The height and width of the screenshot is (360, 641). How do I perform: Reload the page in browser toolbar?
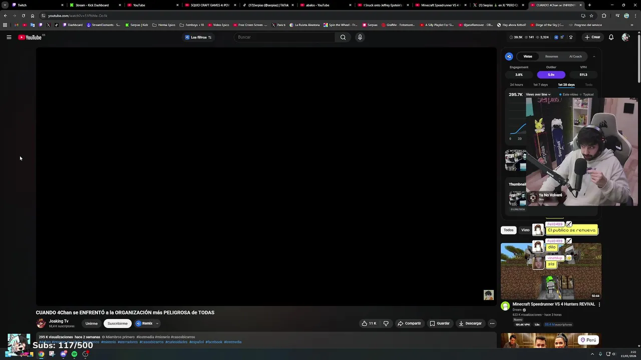click(x=23, y=15)
